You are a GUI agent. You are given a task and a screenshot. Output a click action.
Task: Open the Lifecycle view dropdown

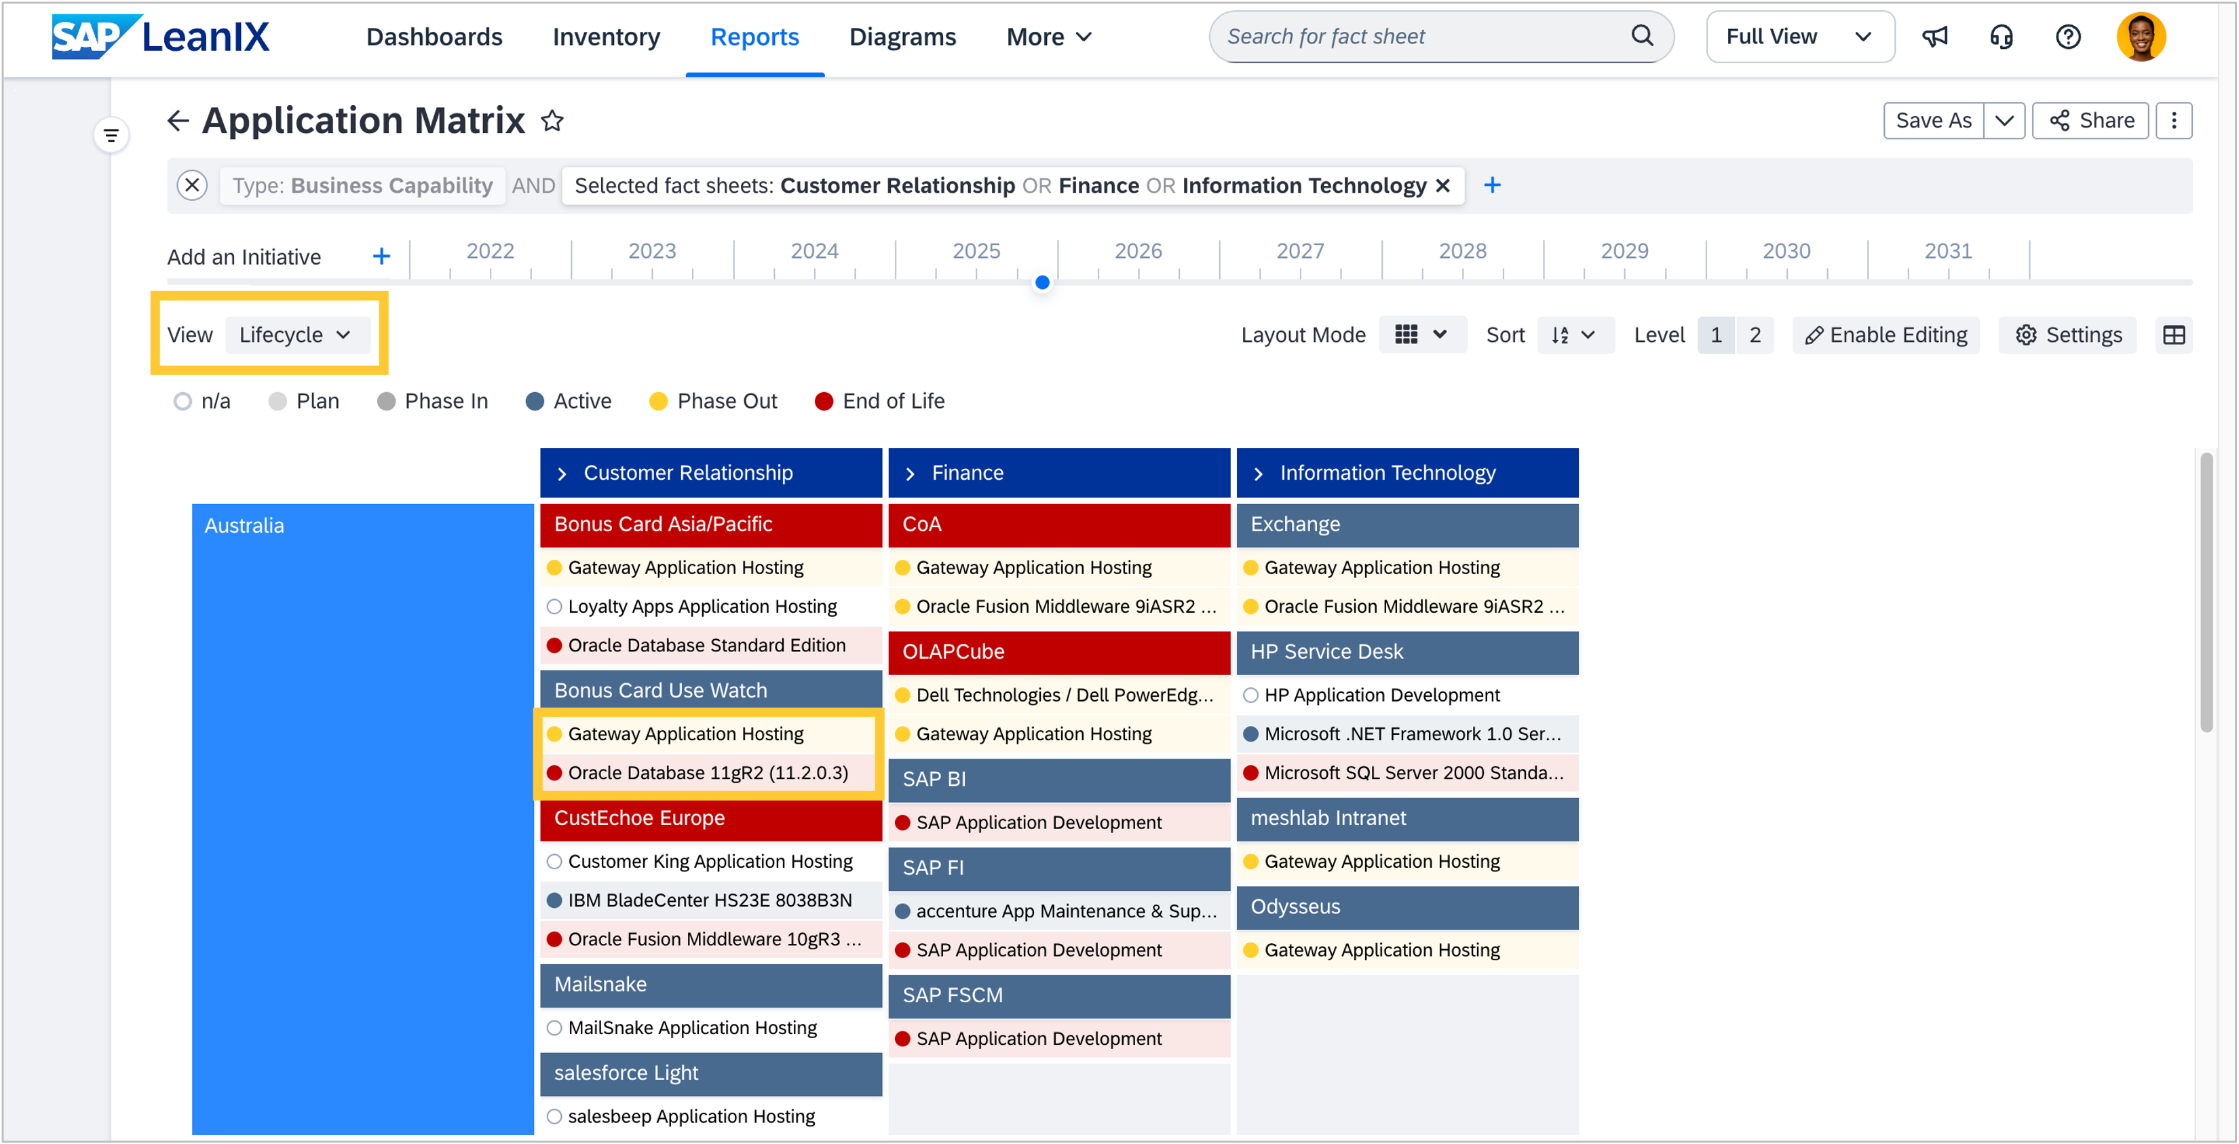point(296,335)
